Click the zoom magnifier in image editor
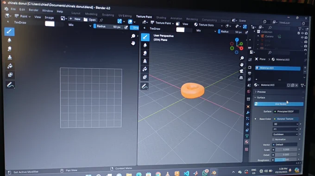The width and height of the screenshot is (315, 176). click(x=133, y=36)
